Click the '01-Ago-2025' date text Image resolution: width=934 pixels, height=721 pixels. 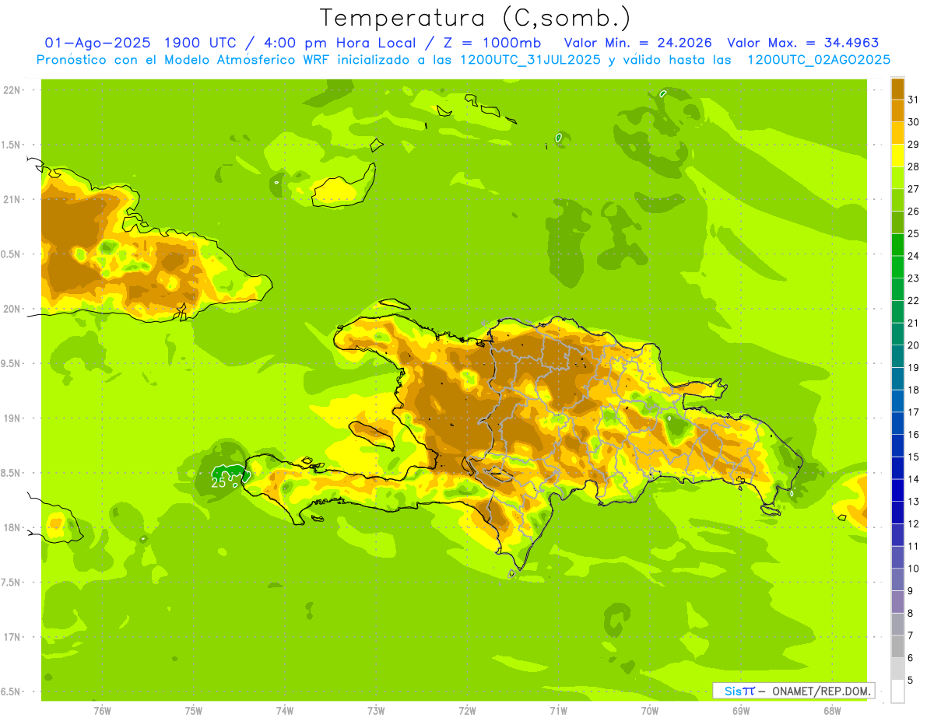pyautogui.click(x=97, y=43)
